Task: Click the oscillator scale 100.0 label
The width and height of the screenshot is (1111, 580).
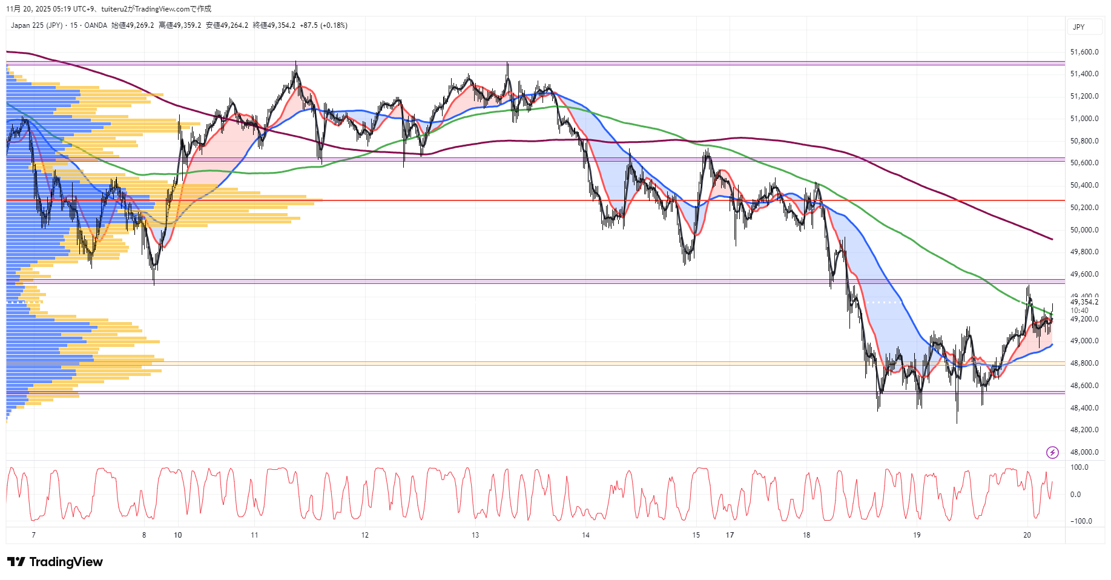Action: (x=1079, y=467)
